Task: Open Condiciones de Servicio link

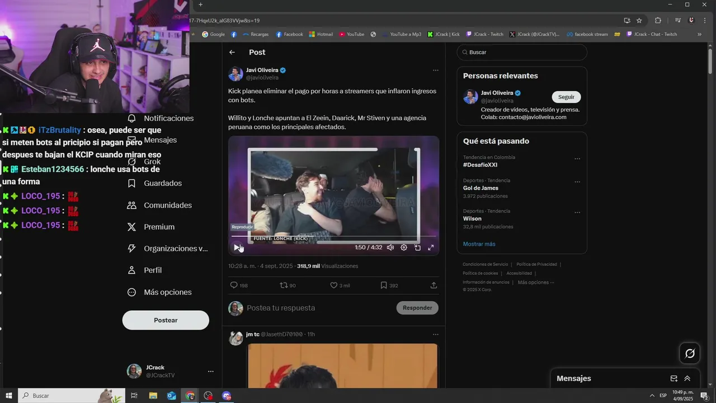Action: (485, 264)
